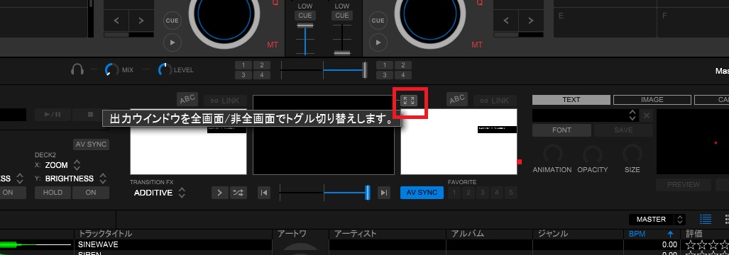The width and height of the screenshot is (729, 255).
Task: Click left deck previous-page arrow
Action: [x=116, y=21]
